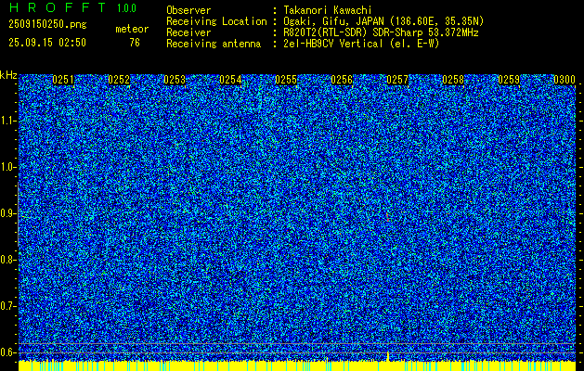Screen dimensions: 584x371
Task: Click the 0252 time marker
Action: pyautogui.click(x=119, y=80)
